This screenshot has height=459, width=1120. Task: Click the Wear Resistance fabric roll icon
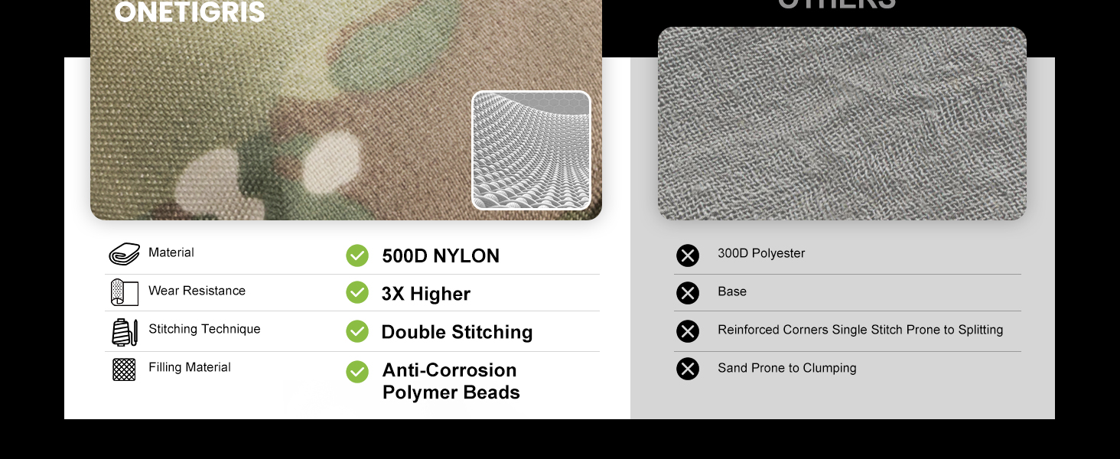click(124, 292)
